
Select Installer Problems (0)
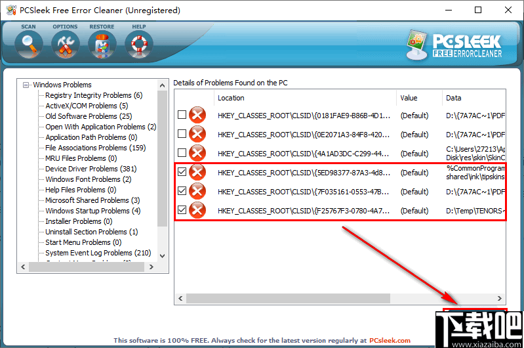[x=79, y=221]
